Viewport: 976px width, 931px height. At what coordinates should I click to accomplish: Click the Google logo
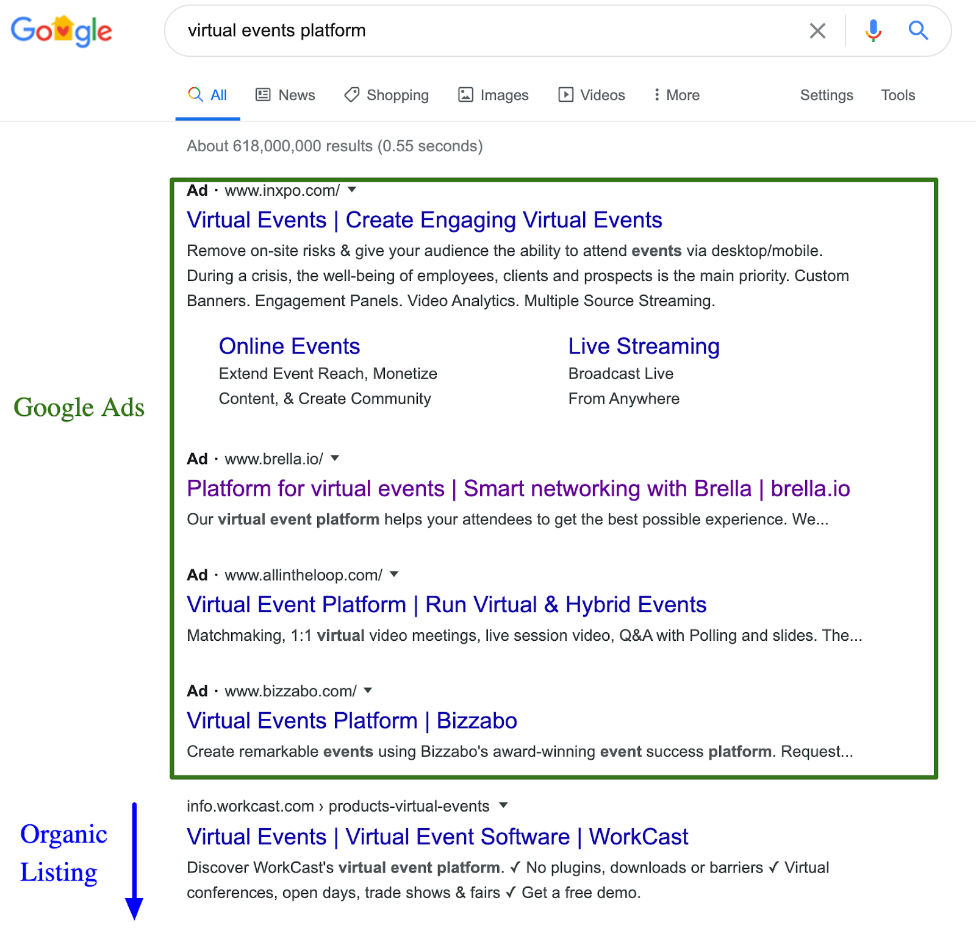click(62, 30)
